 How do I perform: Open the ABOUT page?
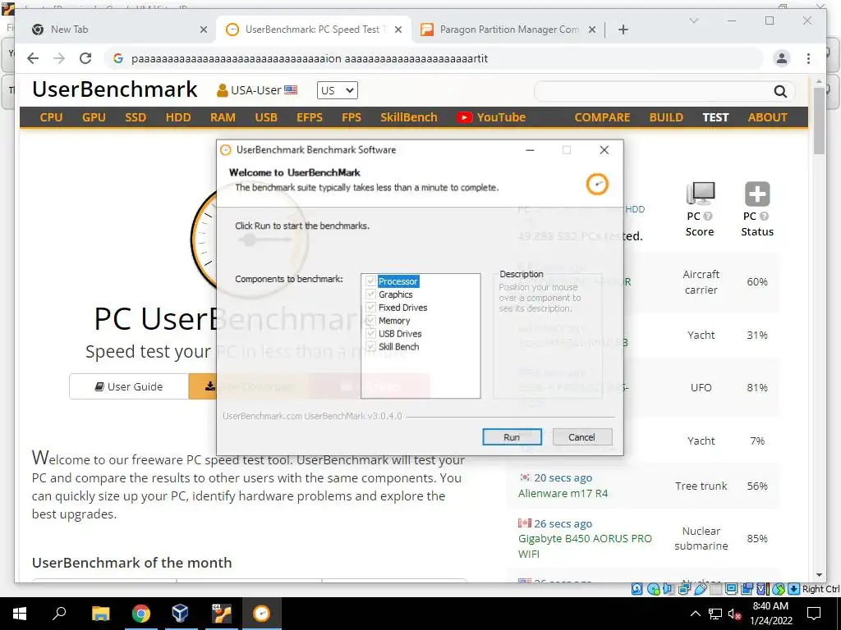coord(768,117)
